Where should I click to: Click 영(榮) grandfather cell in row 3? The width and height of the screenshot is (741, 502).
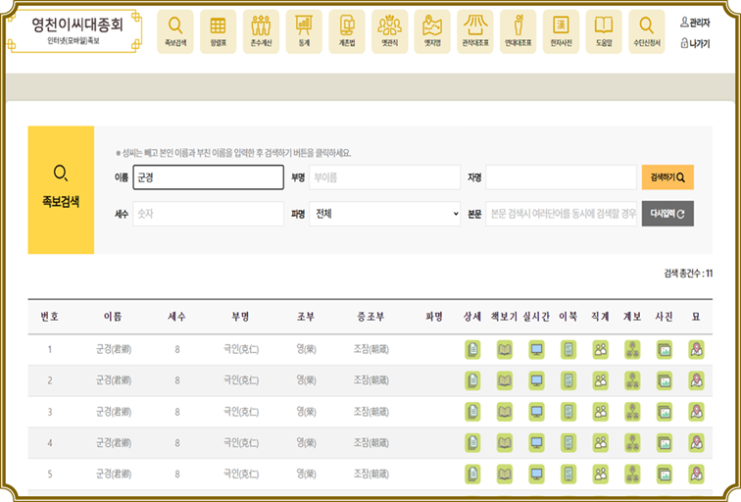pos(306,412)
